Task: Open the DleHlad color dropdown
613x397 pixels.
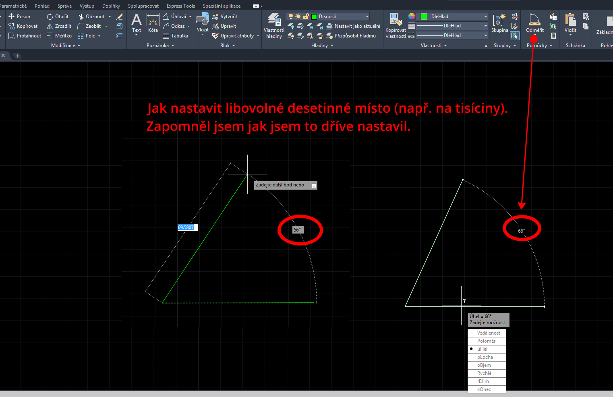Action: [x=485, y=17]
